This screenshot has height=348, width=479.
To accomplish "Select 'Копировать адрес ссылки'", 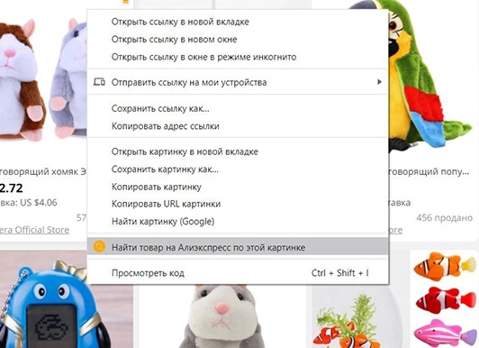I will coord(238,126).
